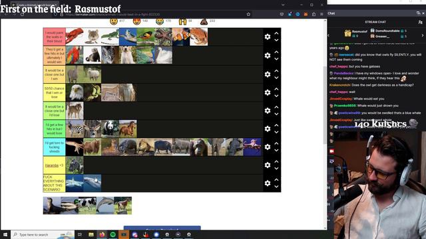Pick the brown horse image
Screen dimensions: 426x239
pyautogui.click(x=128, y=129)
